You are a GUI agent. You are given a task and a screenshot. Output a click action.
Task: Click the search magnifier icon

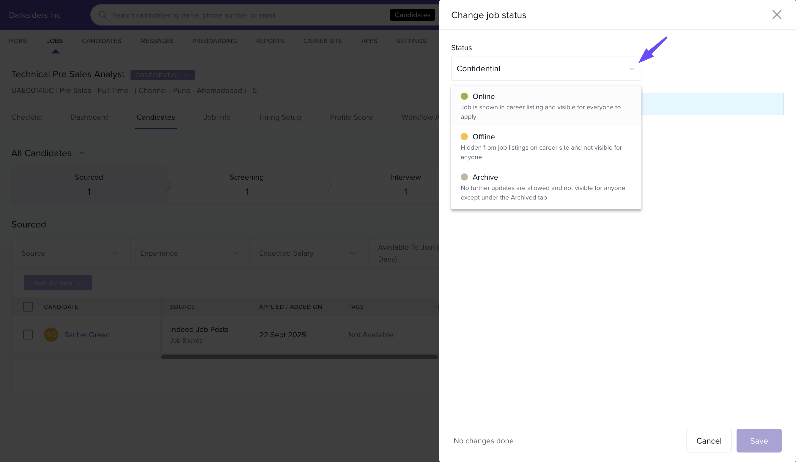click(x=103, y=15)
